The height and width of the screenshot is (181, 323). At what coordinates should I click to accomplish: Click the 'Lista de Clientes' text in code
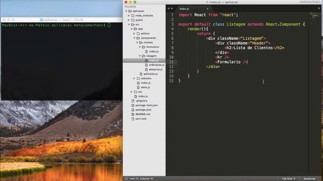pos(253,48)
